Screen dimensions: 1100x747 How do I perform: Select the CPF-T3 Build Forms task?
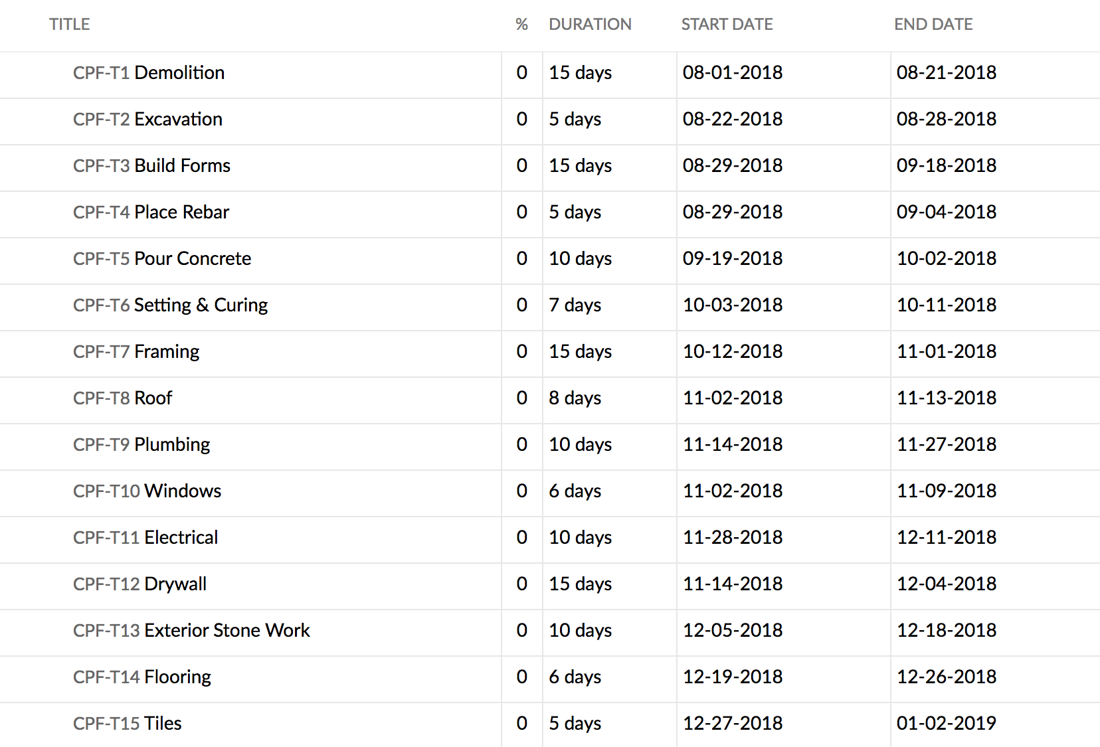pyautogui.click(x=151, y=166)
